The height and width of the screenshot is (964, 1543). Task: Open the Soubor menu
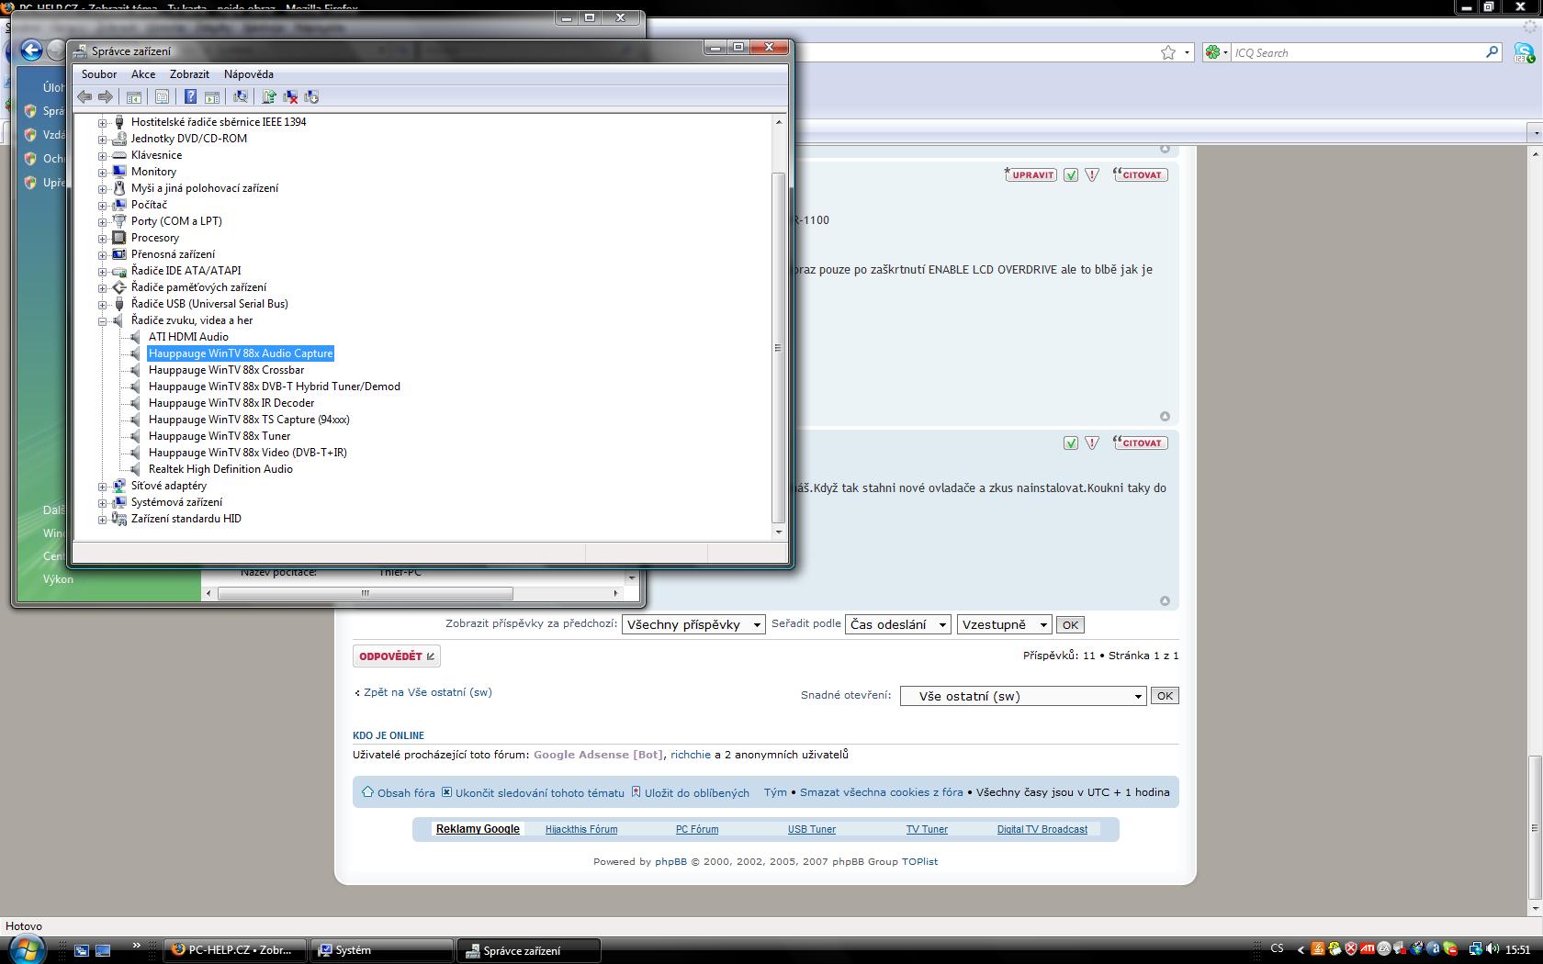coord(99,74)
